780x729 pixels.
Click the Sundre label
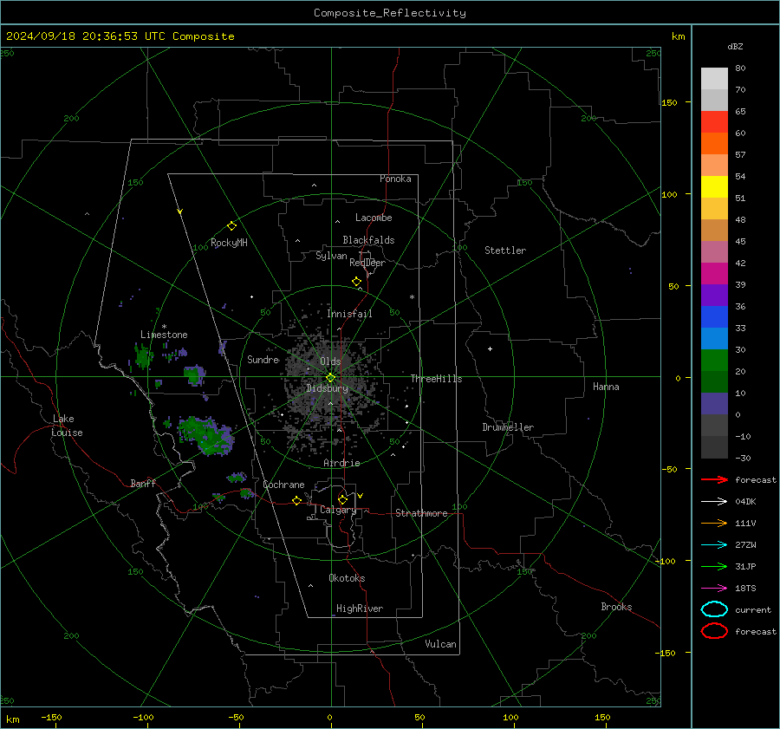point(263,360)
